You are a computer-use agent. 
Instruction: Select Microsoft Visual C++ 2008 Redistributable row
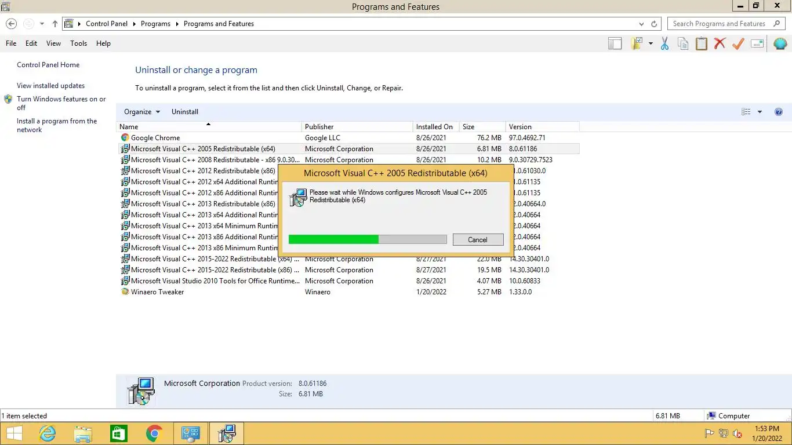tap(348, 160)
